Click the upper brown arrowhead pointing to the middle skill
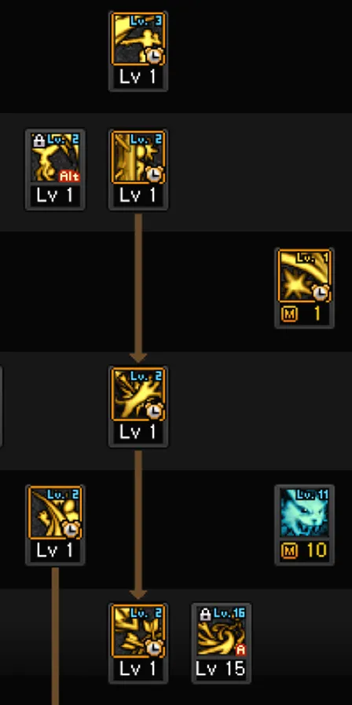The height and width of the screenshot is (705, 352). 138,357
